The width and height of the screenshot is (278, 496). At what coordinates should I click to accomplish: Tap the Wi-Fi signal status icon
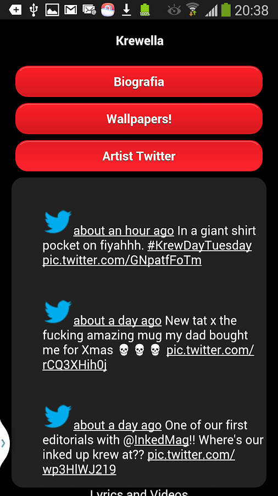pyautogui.click(x=192, y=9)
